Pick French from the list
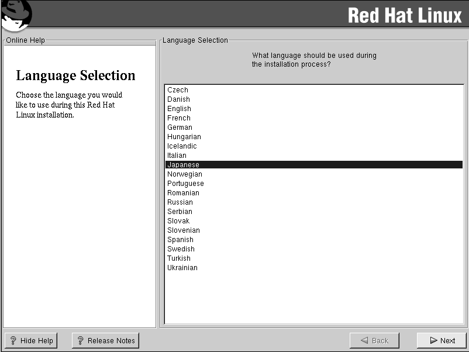The image size is (469, 352). click(179, 118)
